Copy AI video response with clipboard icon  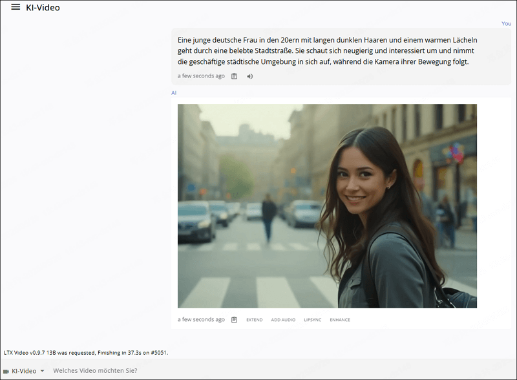point(234,320)
